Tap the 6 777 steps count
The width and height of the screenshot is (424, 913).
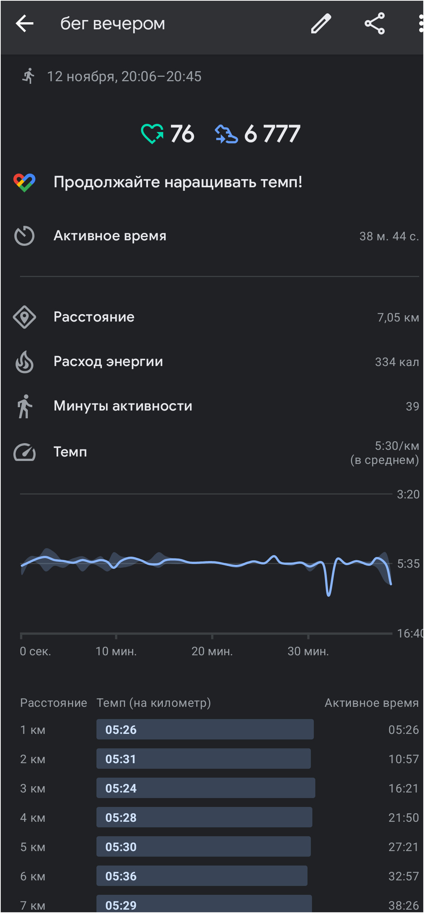click(272, 134)
